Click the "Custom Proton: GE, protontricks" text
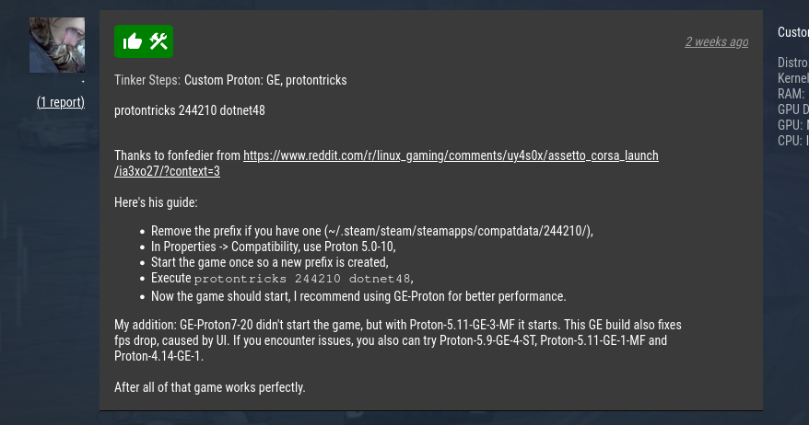809x425 pixels. pos(265,81)
